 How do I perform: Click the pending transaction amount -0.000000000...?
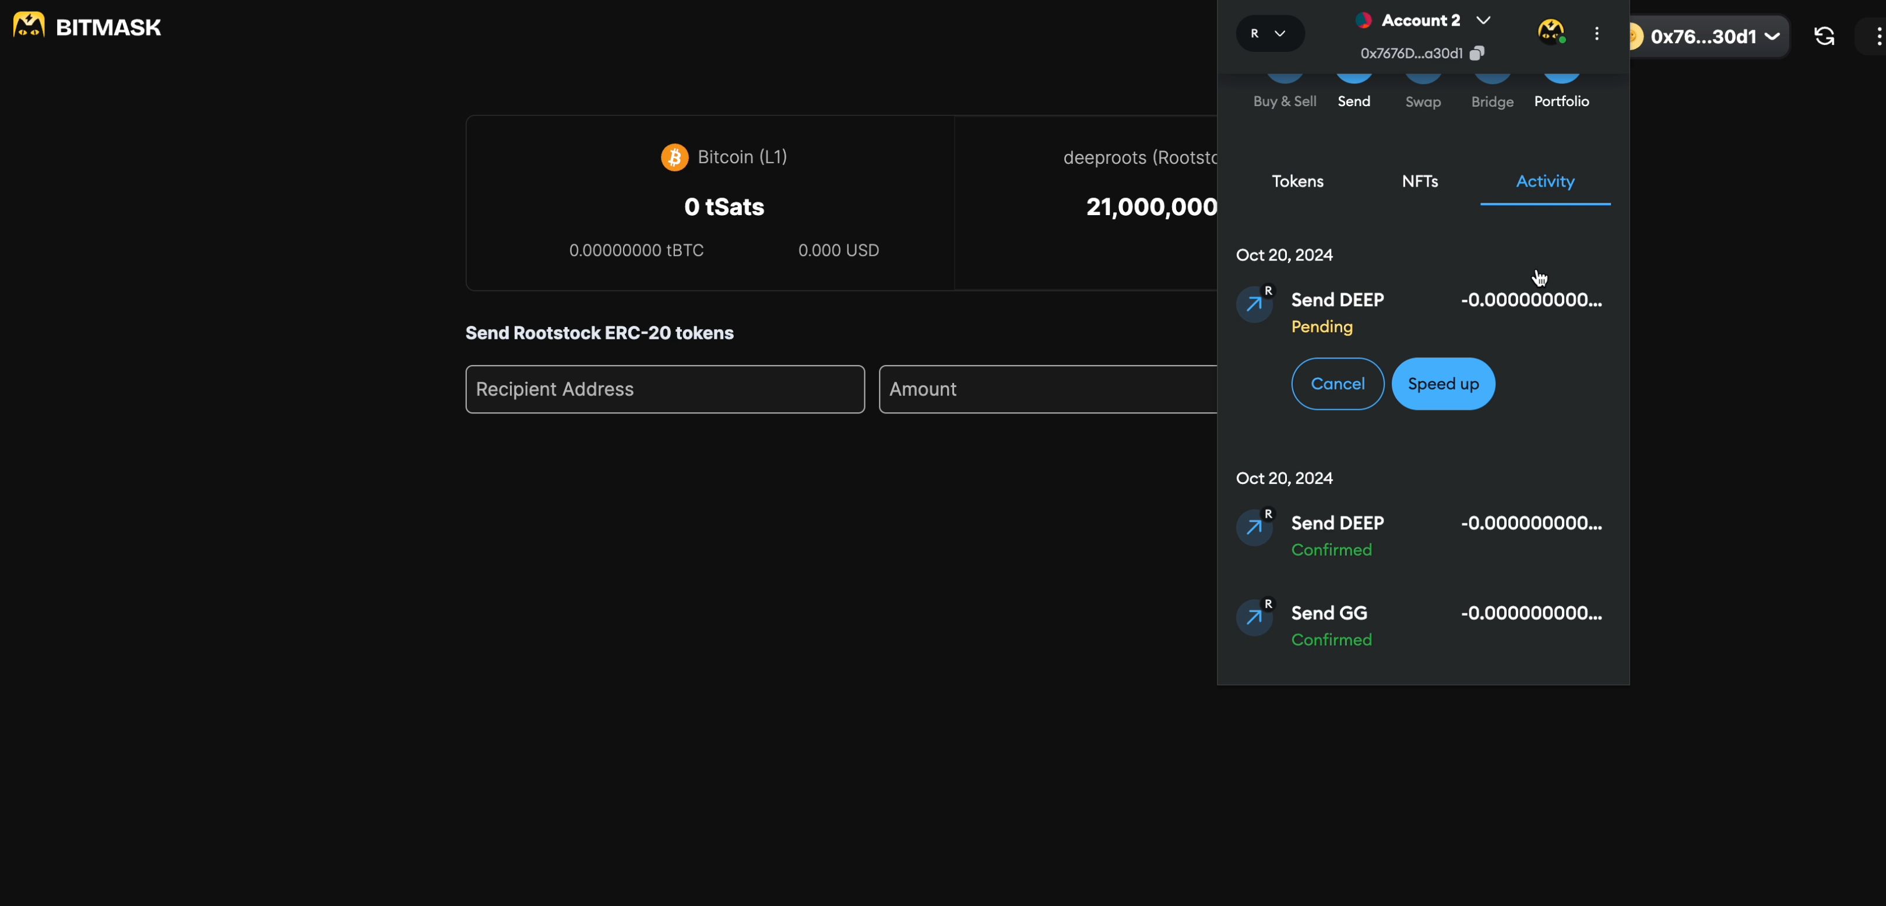point(1531,300)
